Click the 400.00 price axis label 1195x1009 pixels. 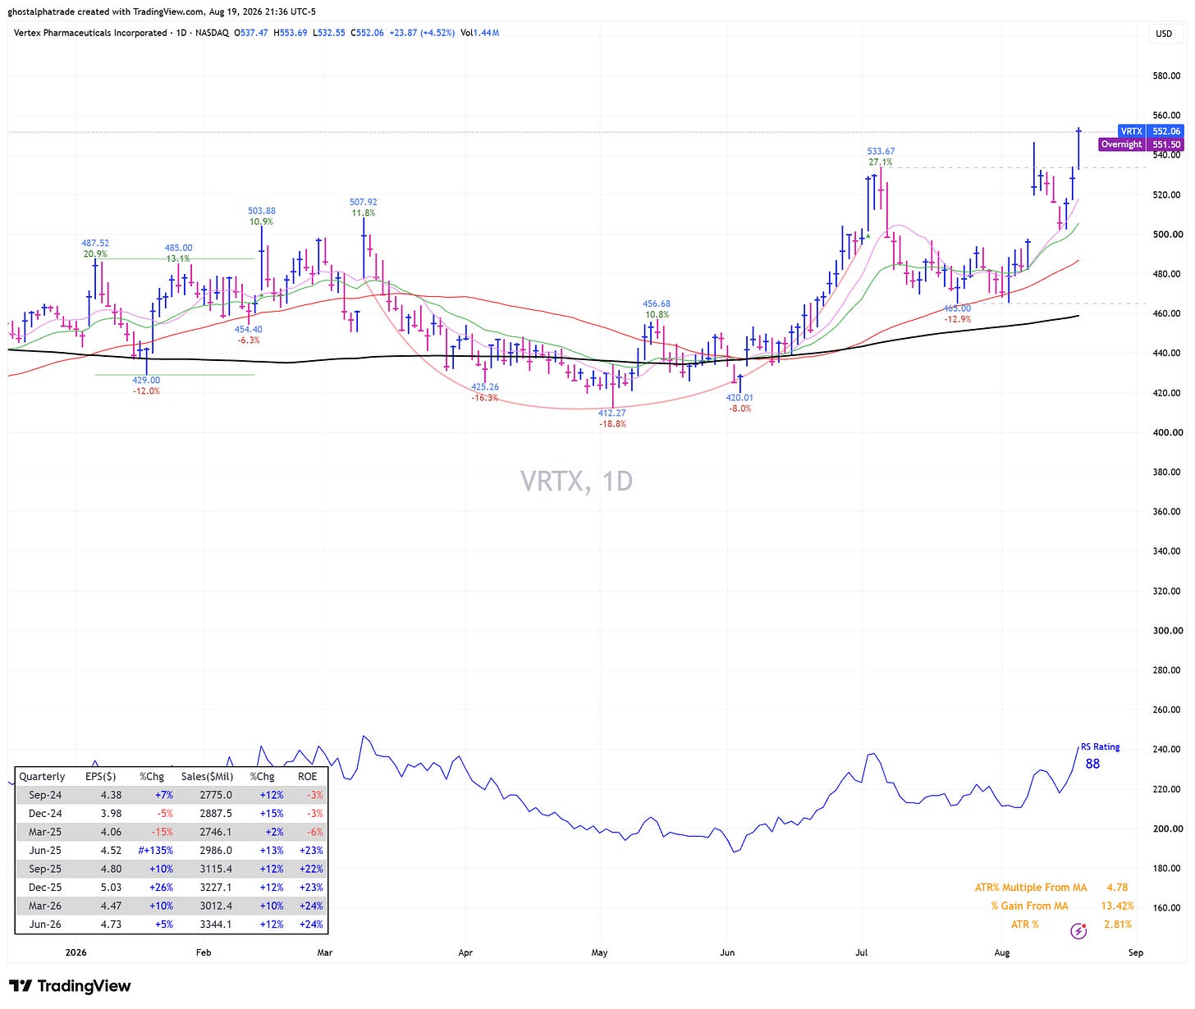pos(1166,432)
